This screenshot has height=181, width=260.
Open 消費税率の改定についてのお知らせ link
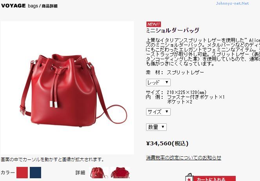(x=184, y=157)
